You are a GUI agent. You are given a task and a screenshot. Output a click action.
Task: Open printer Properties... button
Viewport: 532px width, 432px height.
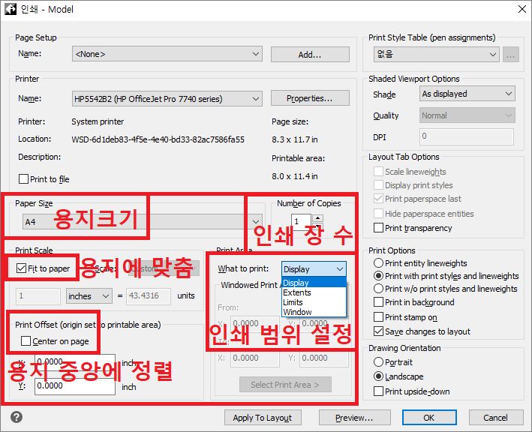coord(310,98)
